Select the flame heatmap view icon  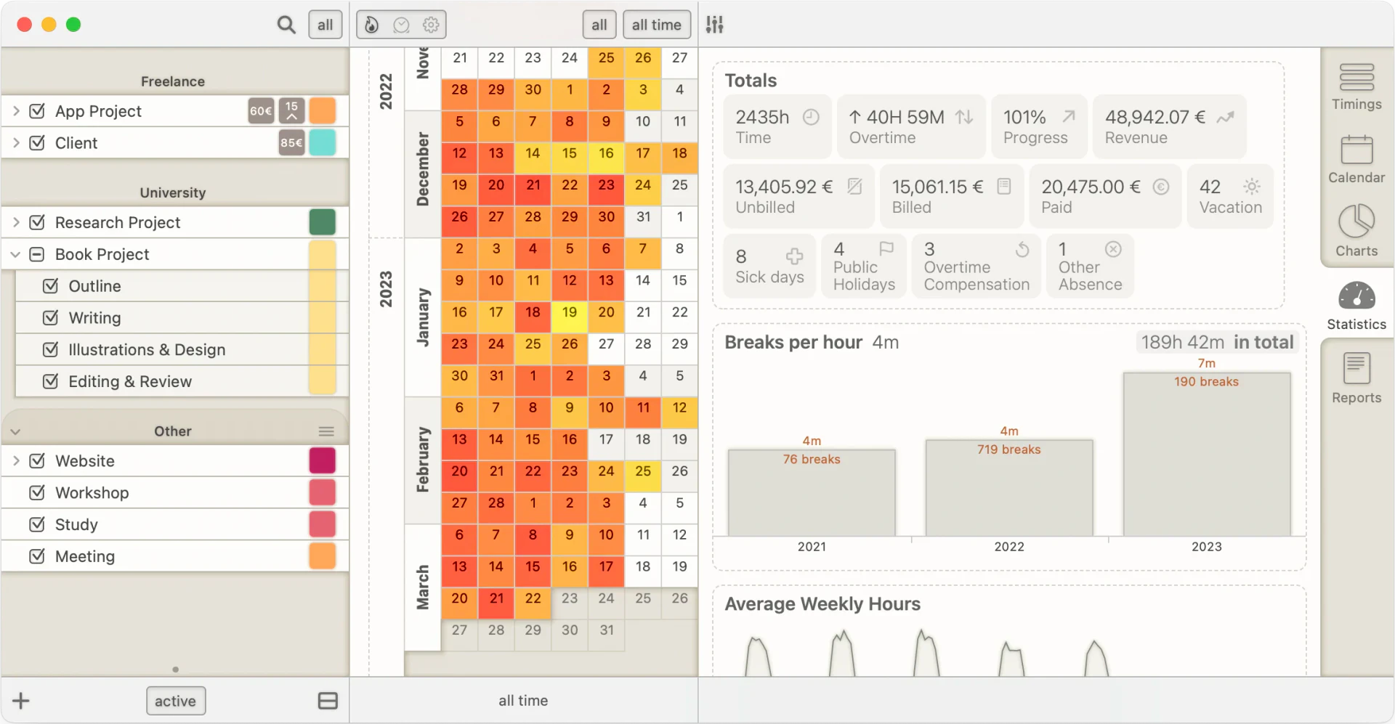coord(372,25)
